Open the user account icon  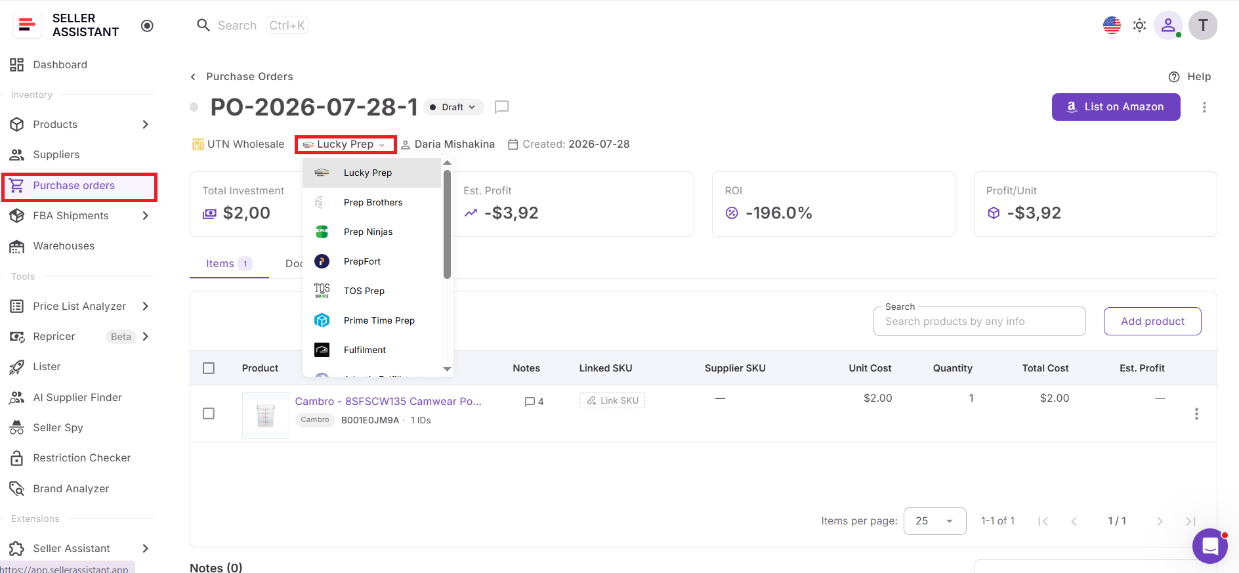pyautogui.click(x=1168, y=25)
